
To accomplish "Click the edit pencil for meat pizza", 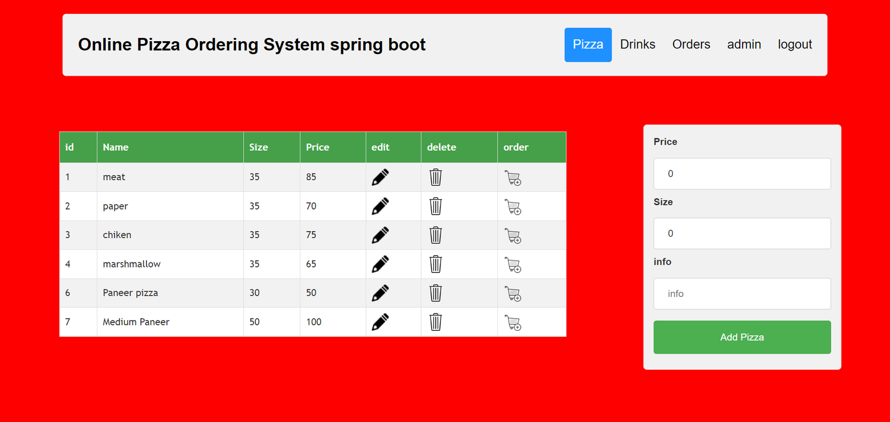I will click(x=380, y=177).
